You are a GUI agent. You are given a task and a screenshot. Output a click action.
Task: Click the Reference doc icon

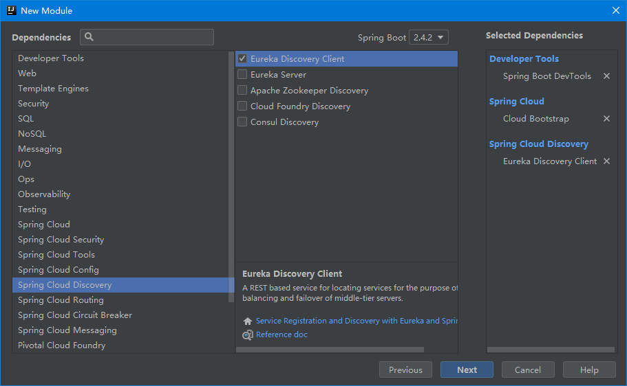[x=248, y=335]
